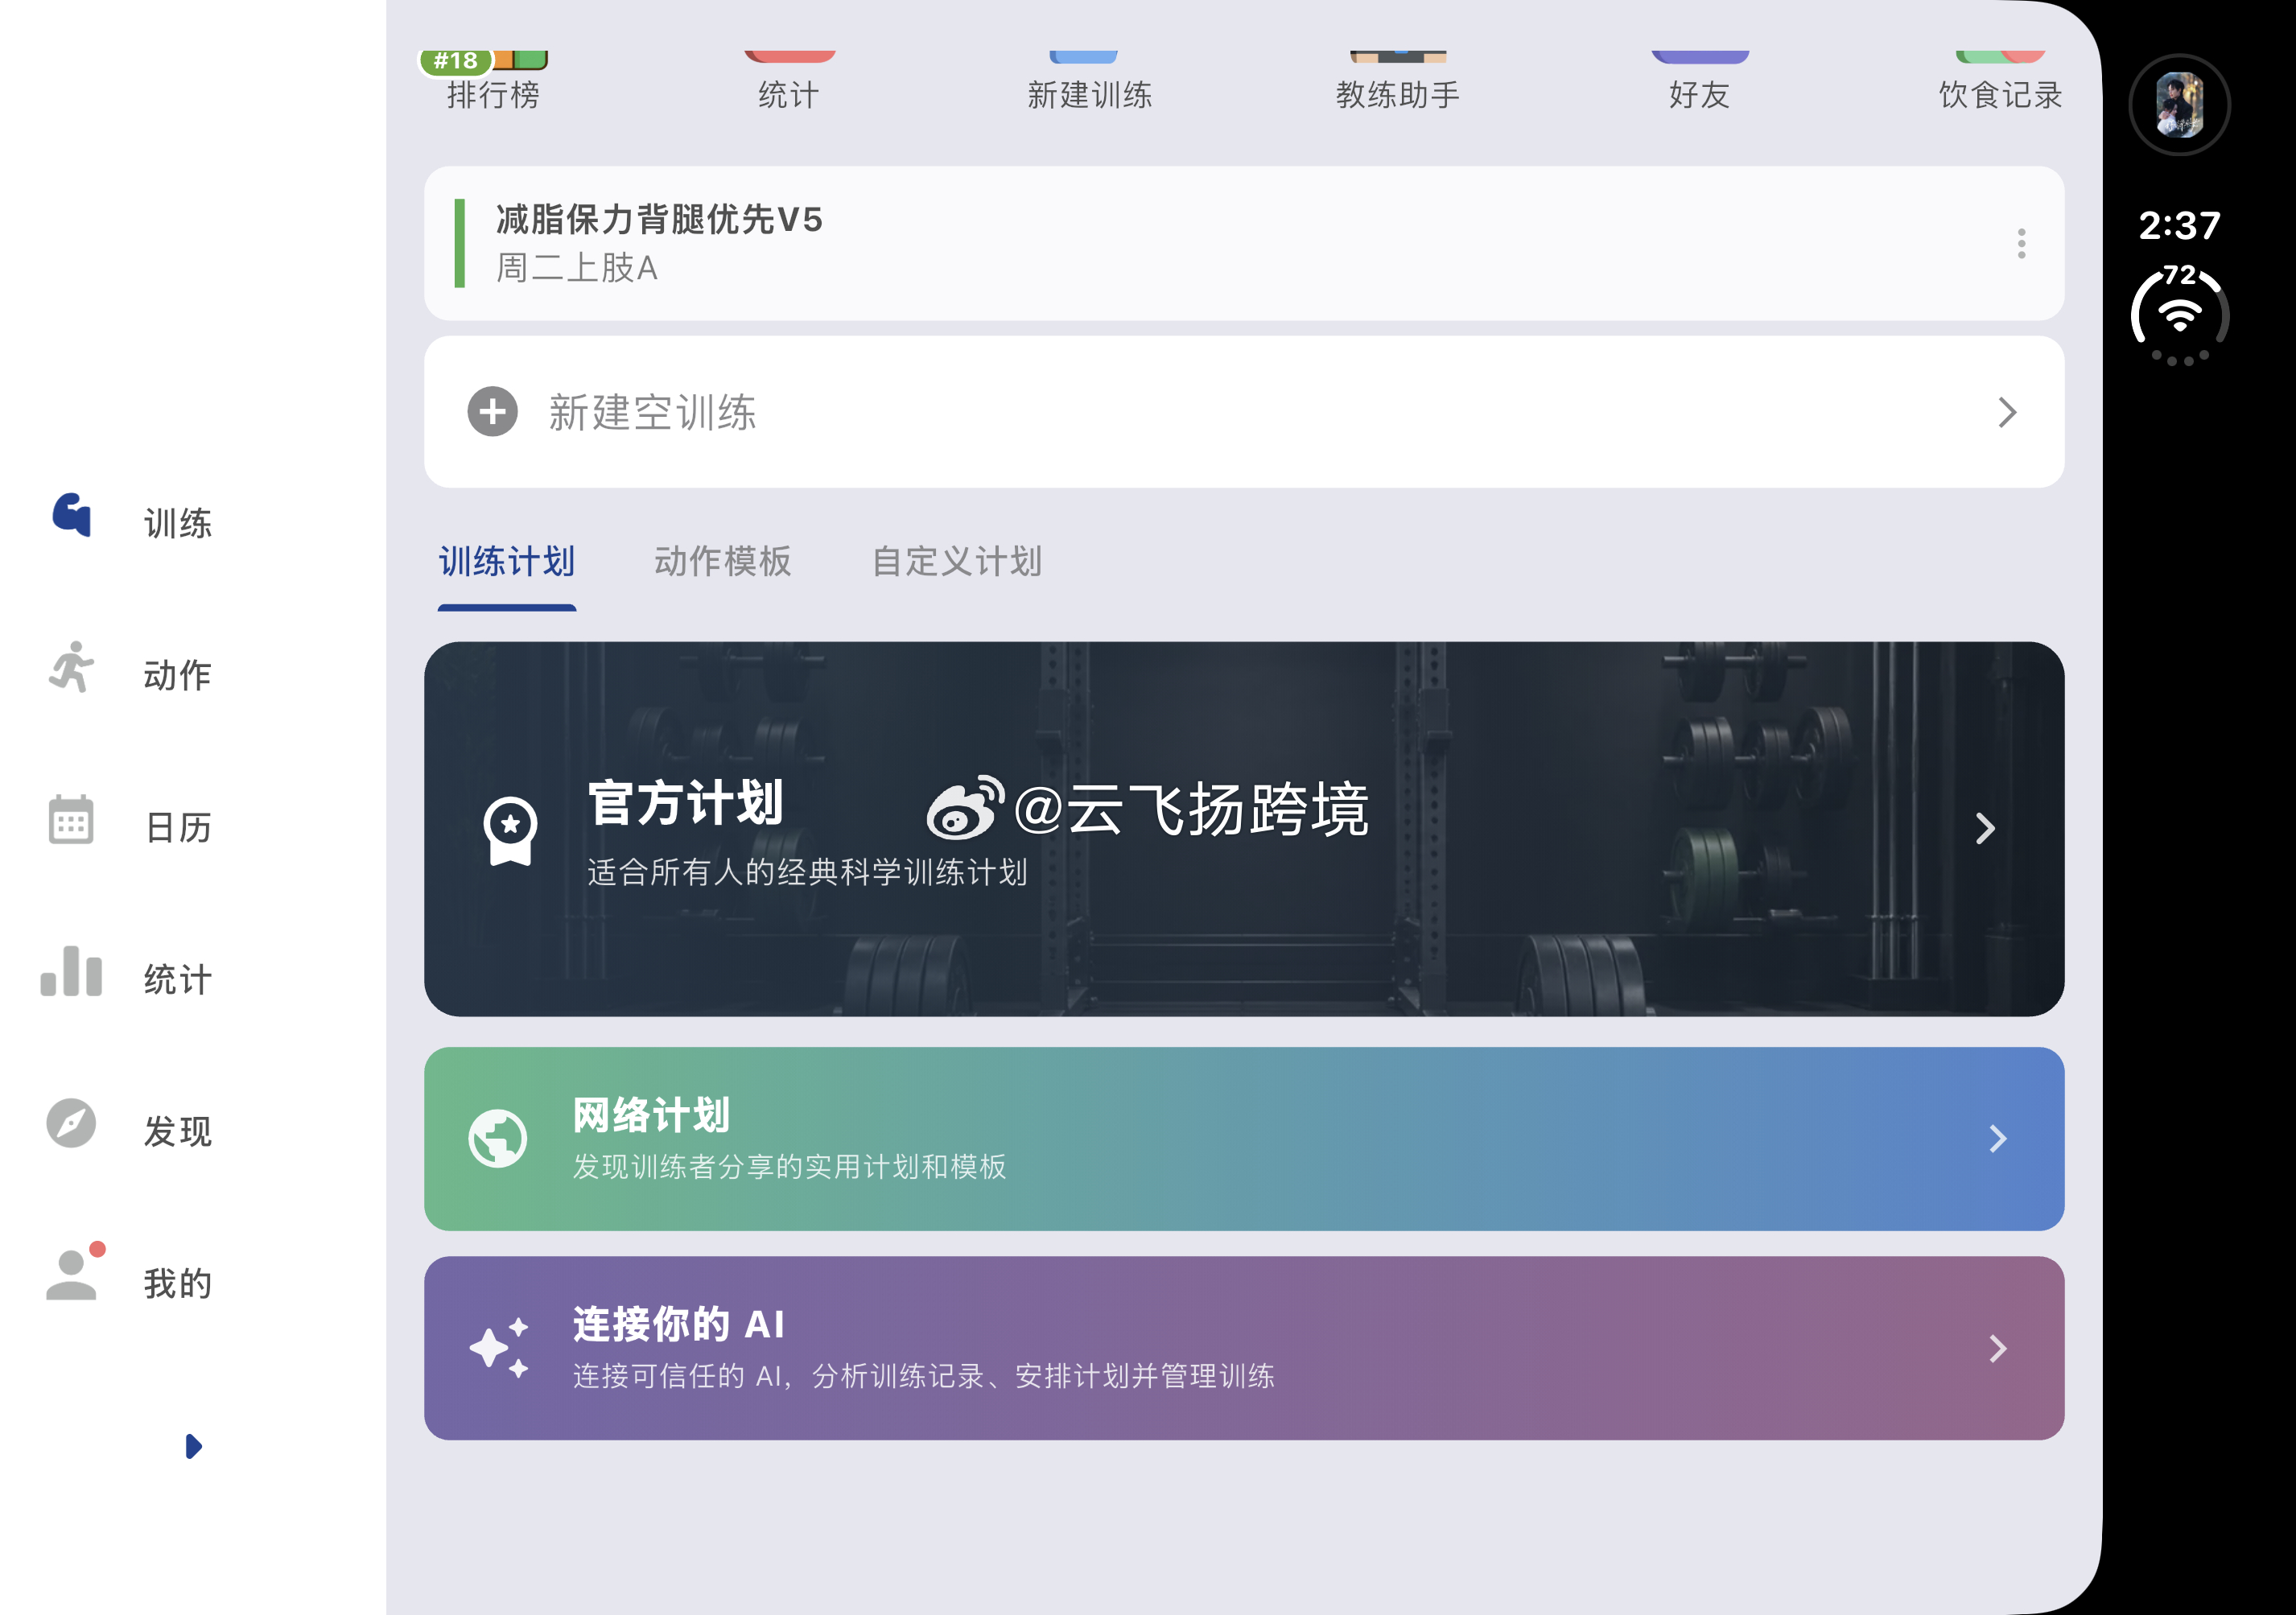
Task: Select the 日历 label in sidebar
Action: (x=178, y=828)
